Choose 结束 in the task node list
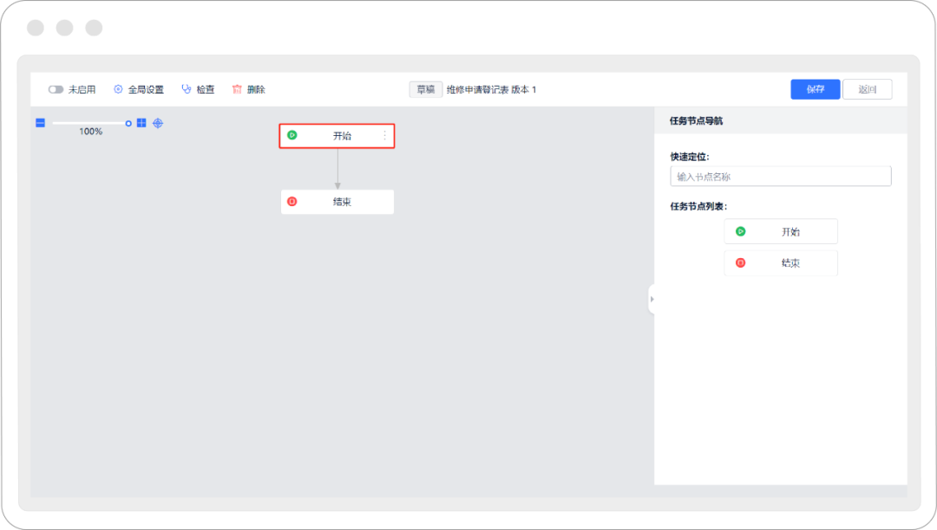937x530 pixels. click(x=781, y=263)
